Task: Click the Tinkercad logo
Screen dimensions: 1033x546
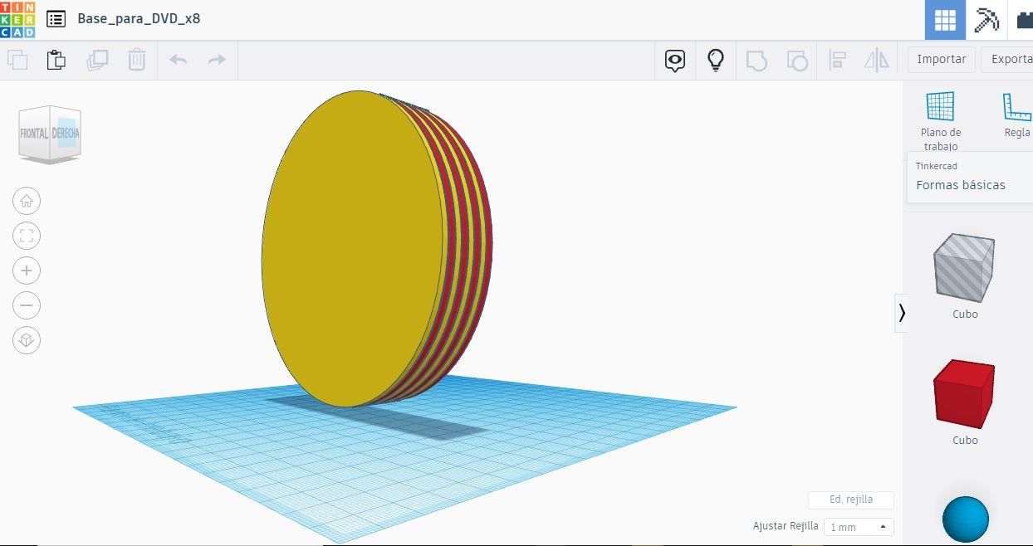Action: click(17, 19)
